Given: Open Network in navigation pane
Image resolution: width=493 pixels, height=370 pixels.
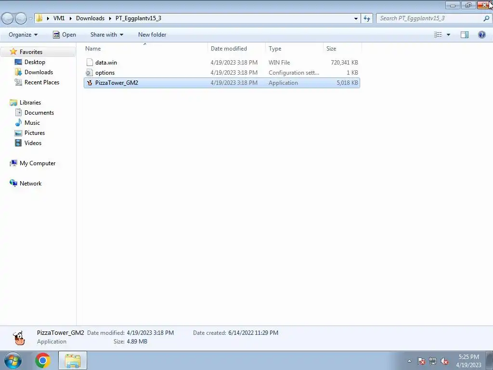Looking at the screenshot, I should pos(30,184).
